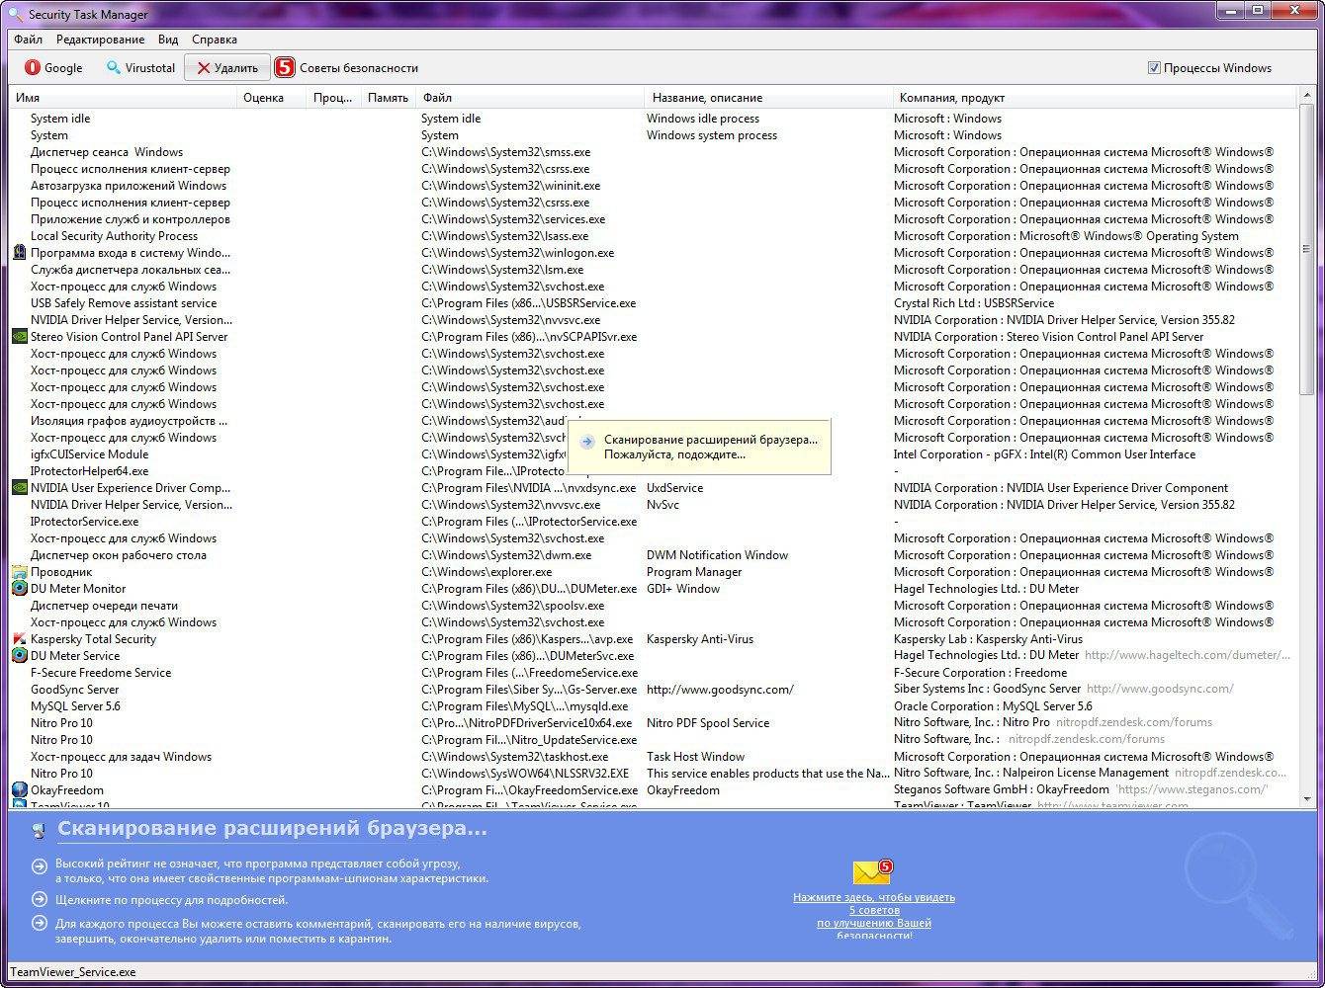Sort by Название, описание column header
1325x988 pixels.
pyautogui.click(x=768, y=98)
